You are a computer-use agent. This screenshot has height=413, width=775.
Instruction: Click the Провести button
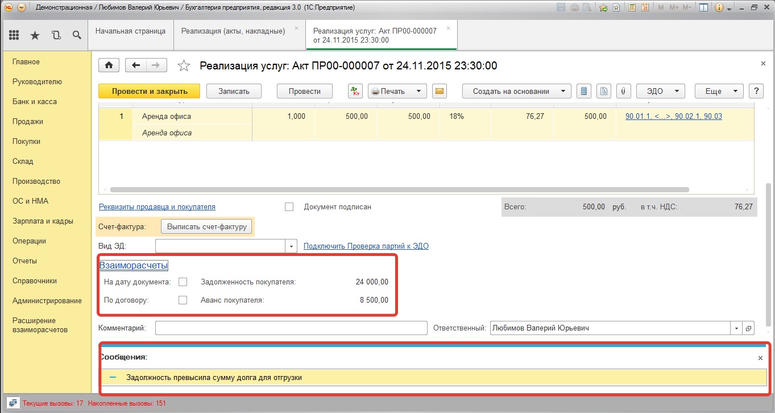(305, 91)
